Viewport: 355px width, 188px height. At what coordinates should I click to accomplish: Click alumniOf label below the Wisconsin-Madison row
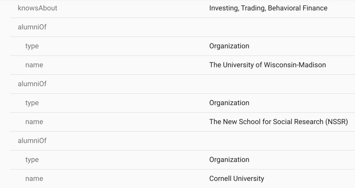(32, 84)
